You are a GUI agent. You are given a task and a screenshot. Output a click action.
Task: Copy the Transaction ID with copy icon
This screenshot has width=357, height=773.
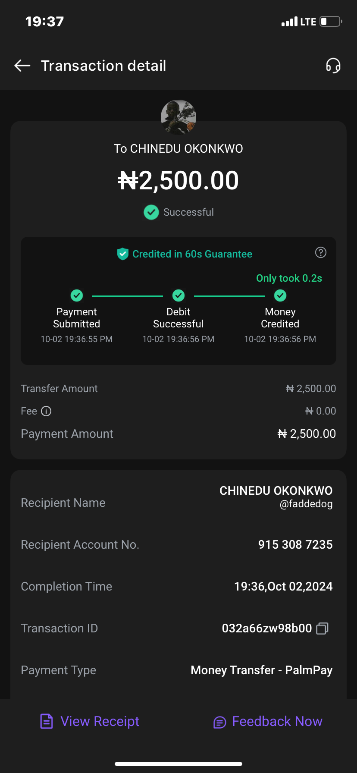(322, 628)
